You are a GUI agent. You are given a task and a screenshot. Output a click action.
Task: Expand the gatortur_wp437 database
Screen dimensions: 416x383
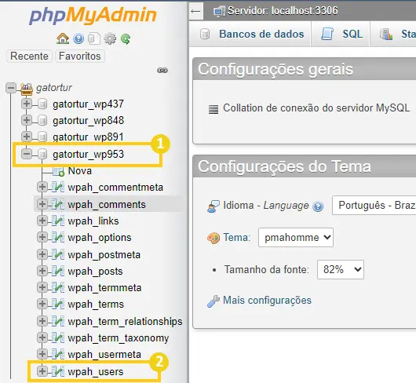pos(26,104)
